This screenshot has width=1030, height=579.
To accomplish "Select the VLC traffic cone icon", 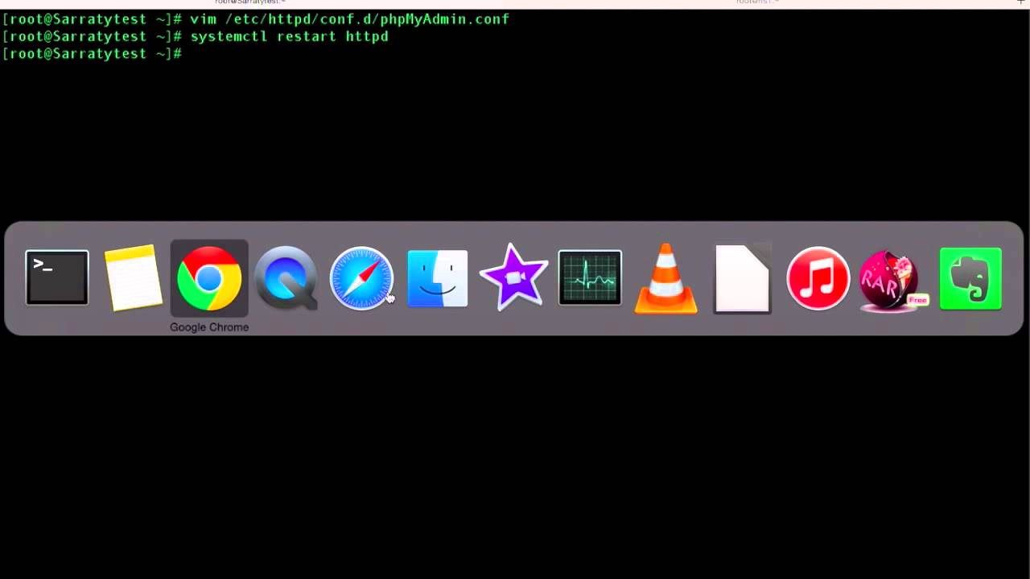I will click(666, 278).
